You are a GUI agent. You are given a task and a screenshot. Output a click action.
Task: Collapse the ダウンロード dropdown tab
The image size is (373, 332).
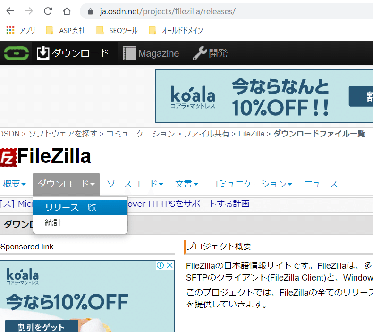66,184
